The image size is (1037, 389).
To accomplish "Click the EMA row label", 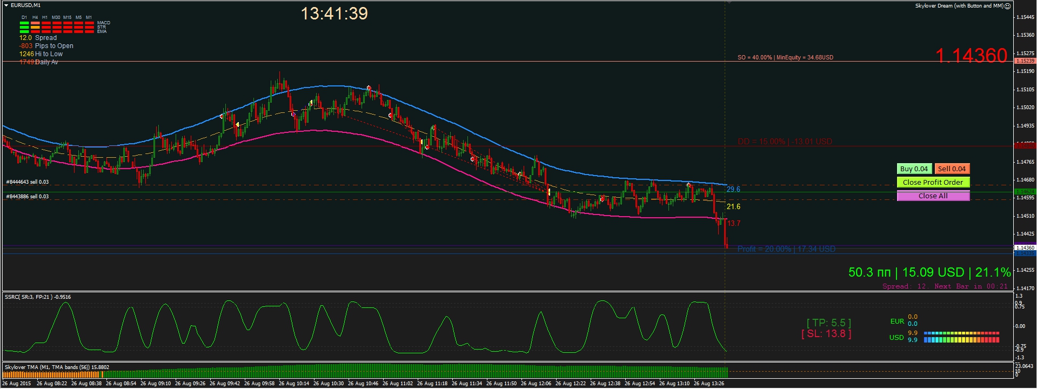I will [x=102, y=31].
